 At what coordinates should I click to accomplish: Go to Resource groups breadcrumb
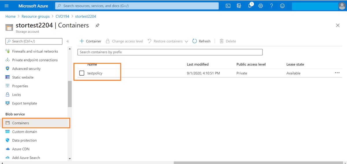(x=36, y=16)
